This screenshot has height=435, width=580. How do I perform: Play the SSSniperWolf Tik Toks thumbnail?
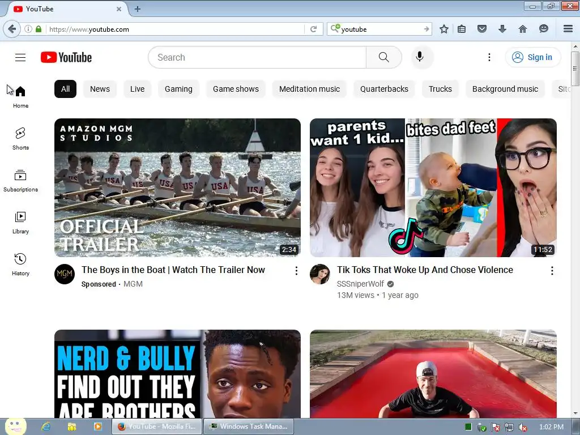tap(433, 187)
